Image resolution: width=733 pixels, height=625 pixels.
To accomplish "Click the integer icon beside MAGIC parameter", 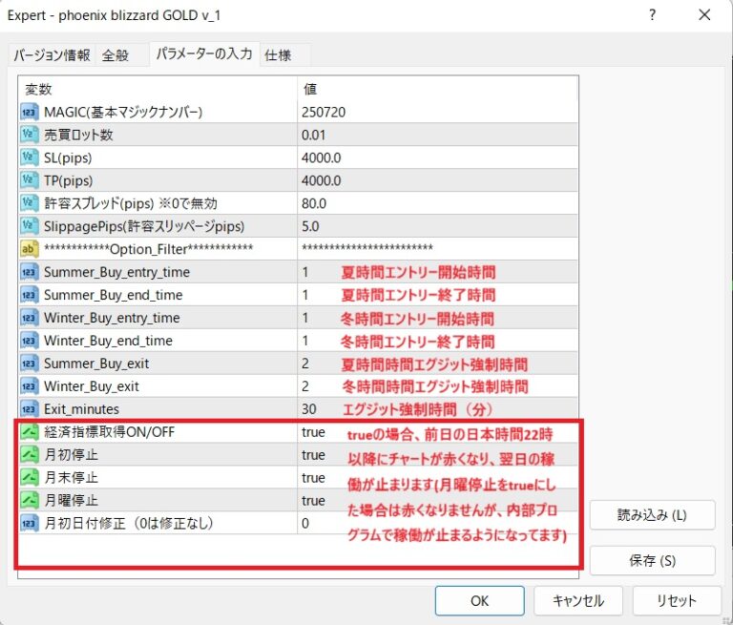I will coord(29,112).
